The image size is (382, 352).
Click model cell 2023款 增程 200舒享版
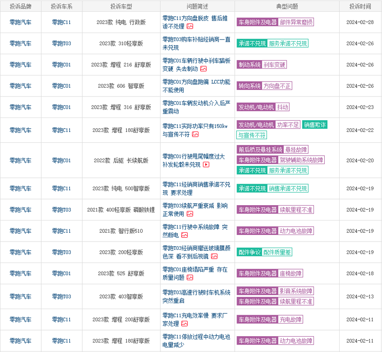121,319
